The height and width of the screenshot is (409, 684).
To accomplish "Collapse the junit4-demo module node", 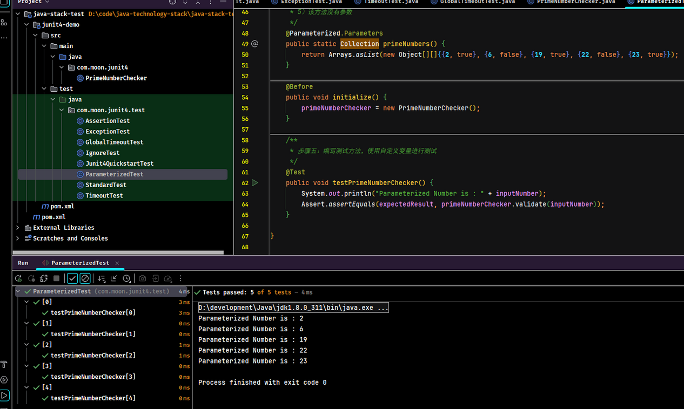I will 27,25.
